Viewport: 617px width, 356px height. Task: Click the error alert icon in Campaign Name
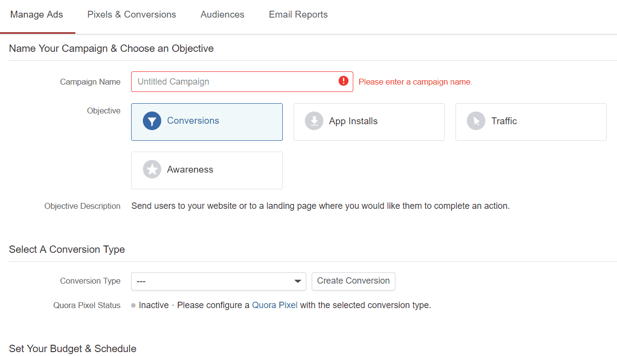(343, 81)
